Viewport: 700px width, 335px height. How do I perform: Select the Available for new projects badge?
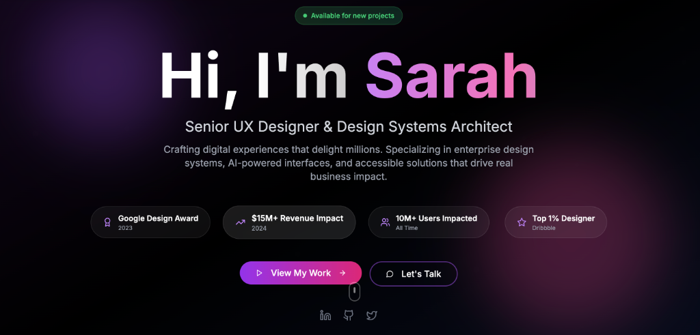tap(349, 16)
